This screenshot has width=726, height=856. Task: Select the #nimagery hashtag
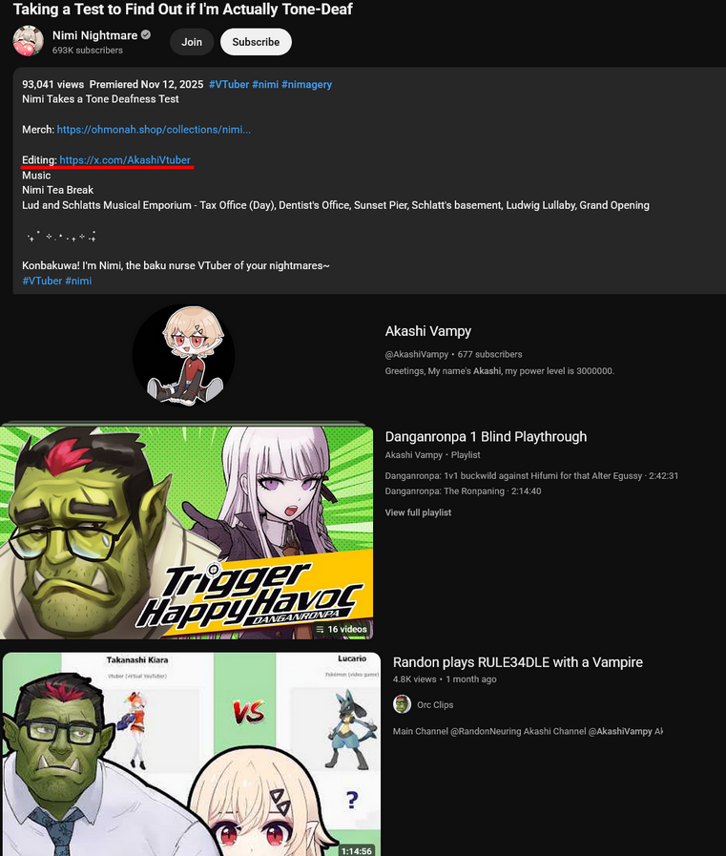coord(307,84)
